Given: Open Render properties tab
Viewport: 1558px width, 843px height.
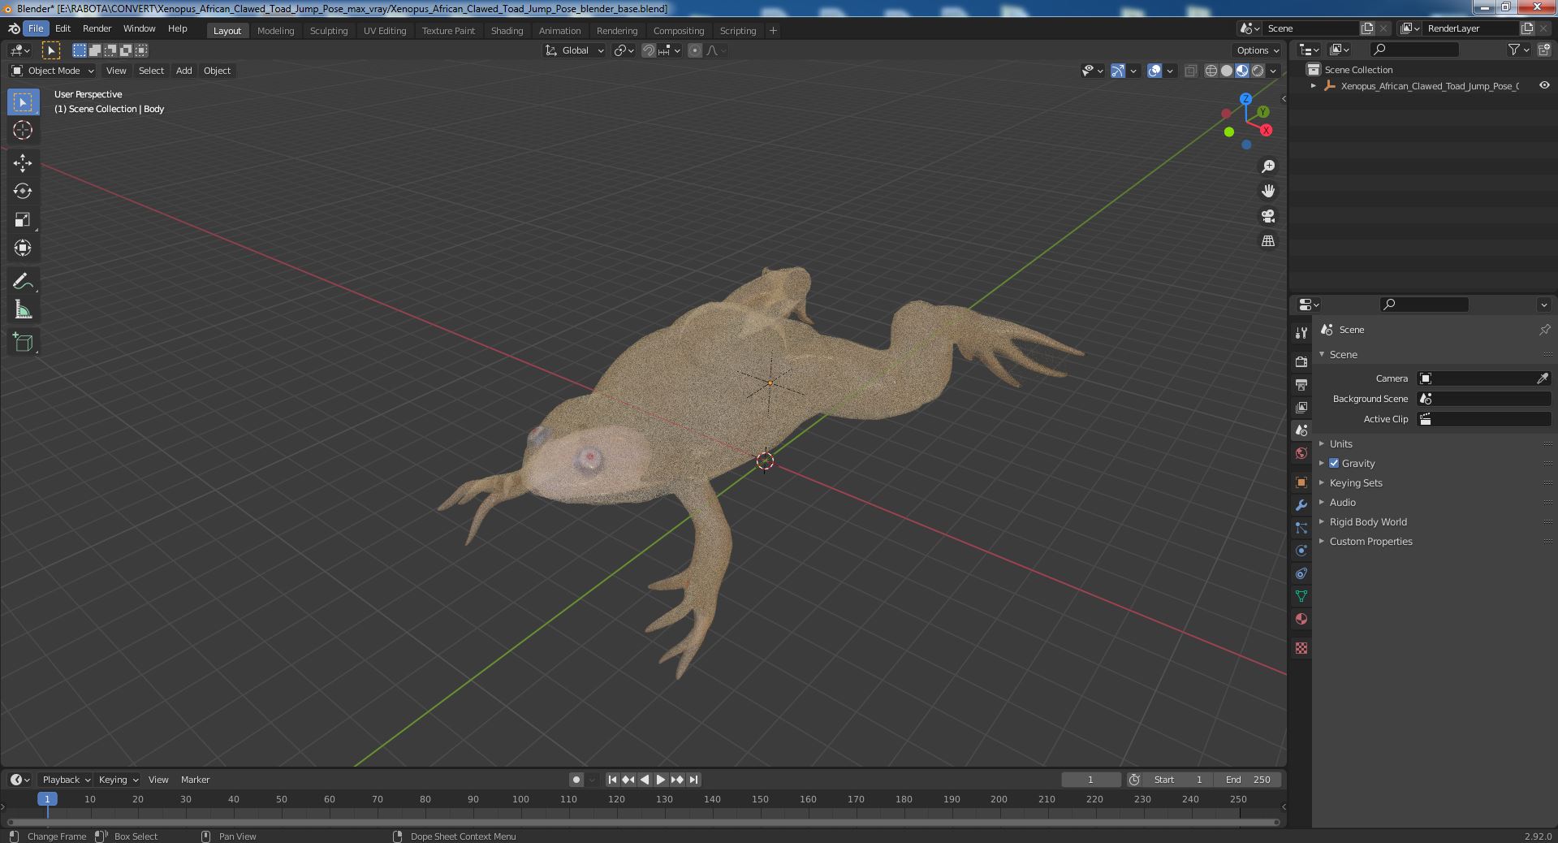Looking at the screenshot, I should [1301, 361].
